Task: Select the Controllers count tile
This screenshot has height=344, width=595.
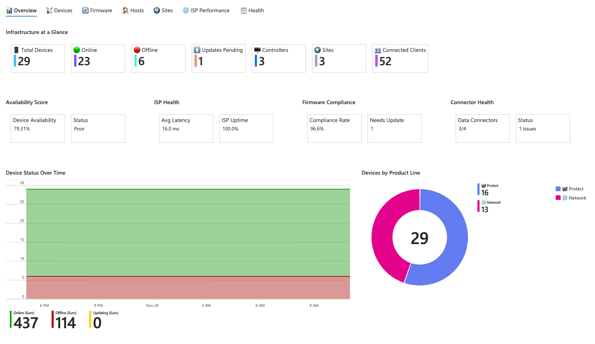Action: tap(278, 58)
